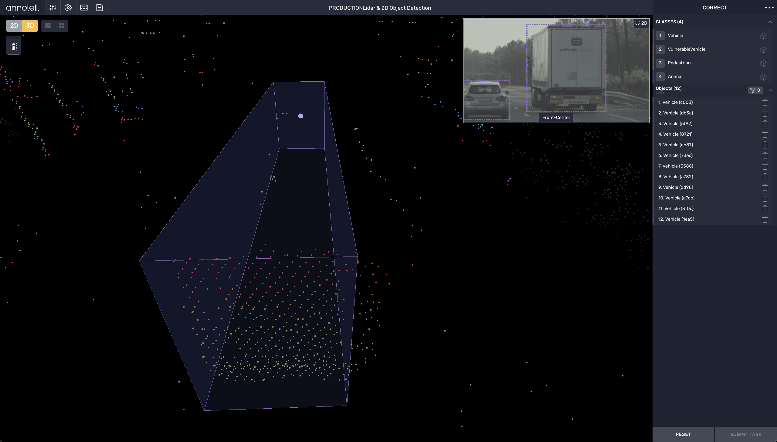Viewport: 777px width, 442px height.
Task: Click the 3D cuboid center handle dot
Action: coord(301,116)
